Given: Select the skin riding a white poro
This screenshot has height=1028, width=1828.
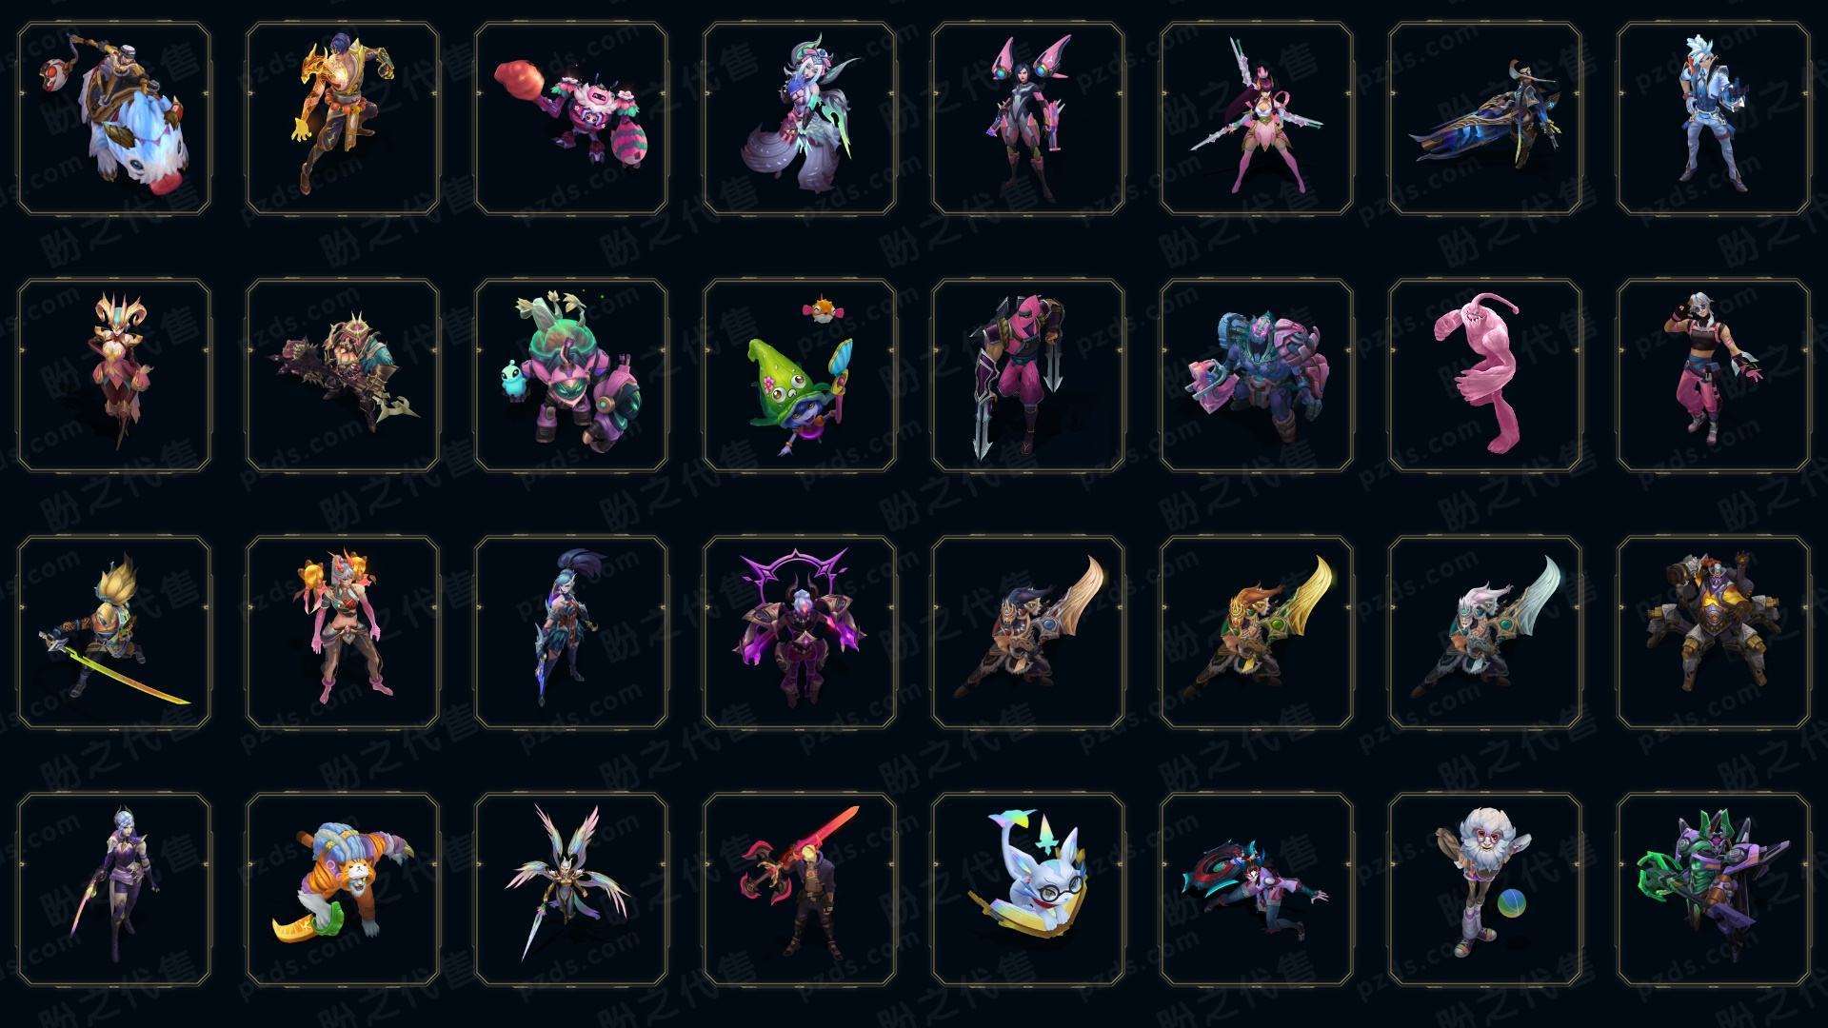Looking at the screenshot, I should (x=114, y=119).
